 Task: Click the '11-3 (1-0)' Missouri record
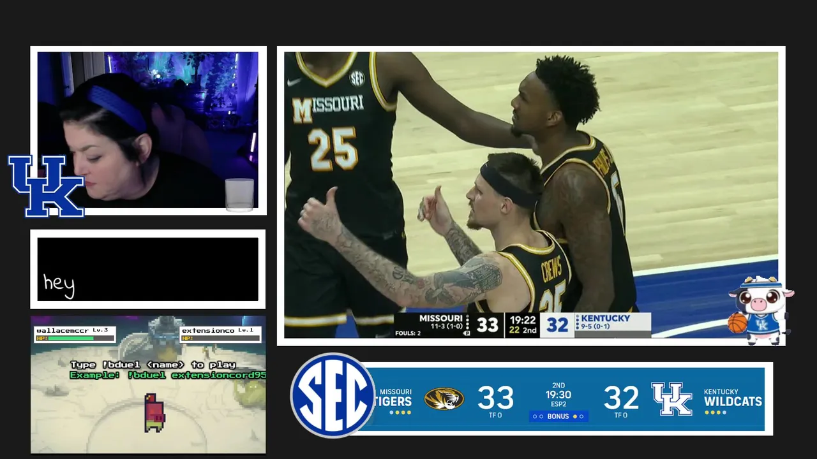446,326
